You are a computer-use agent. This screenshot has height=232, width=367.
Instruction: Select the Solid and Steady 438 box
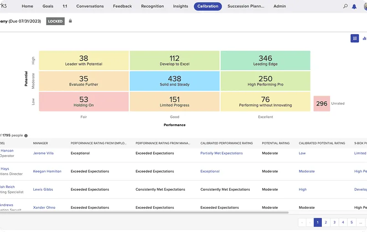click(175, 81)
